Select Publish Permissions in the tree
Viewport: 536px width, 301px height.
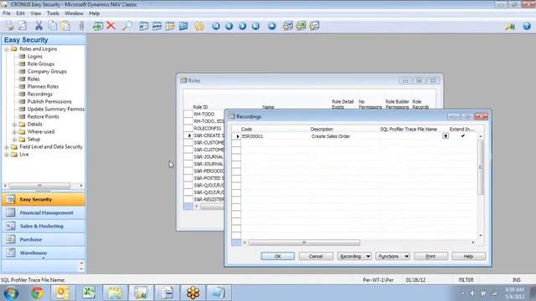pos(49,101)
